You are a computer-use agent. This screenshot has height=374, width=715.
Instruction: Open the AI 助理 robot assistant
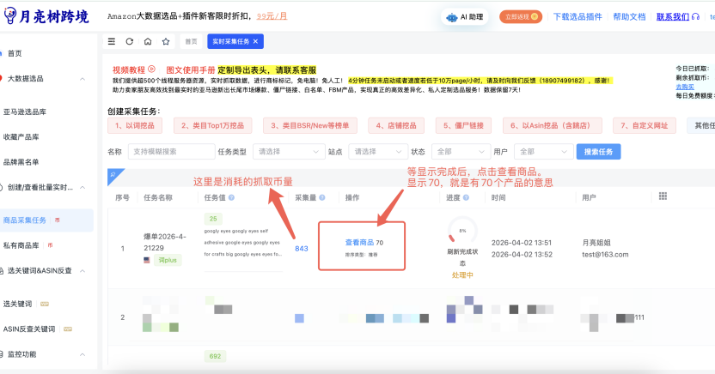[464, 16]
